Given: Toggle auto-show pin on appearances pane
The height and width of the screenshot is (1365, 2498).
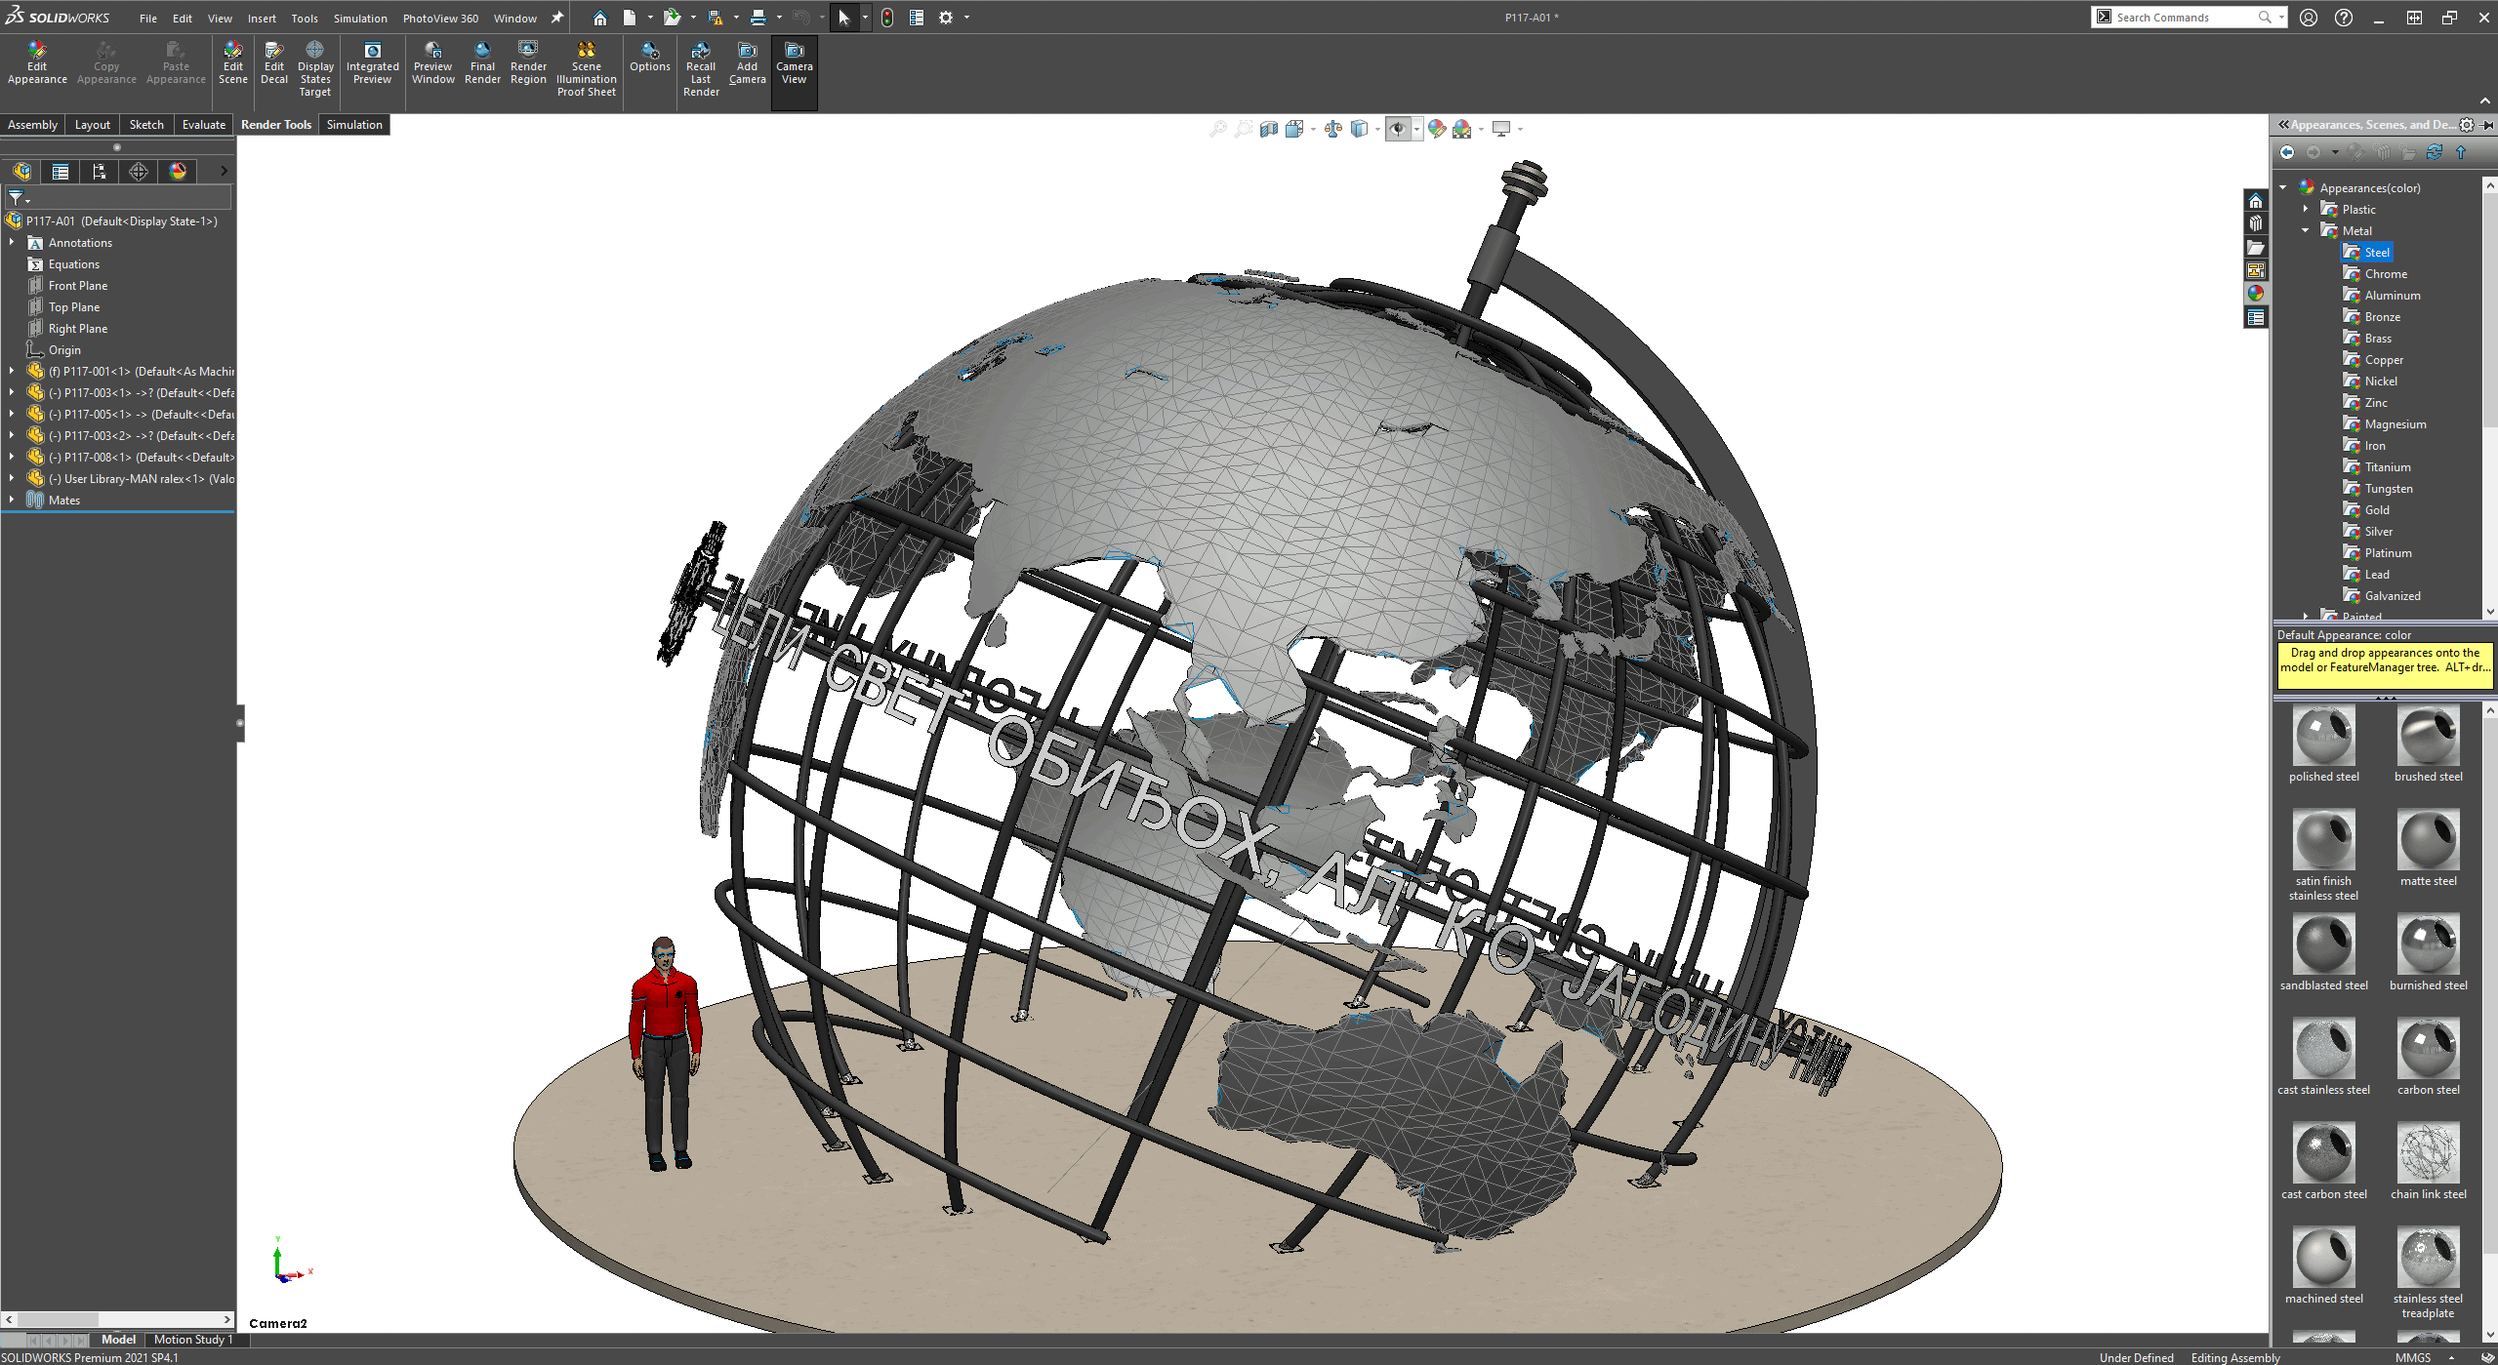Looking at the screenshot, I should (2484, 125).
